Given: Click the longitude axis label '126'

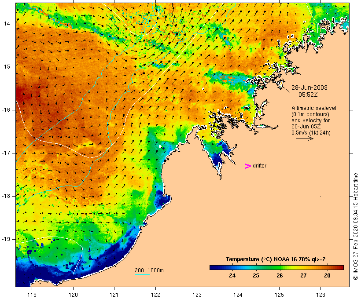Looking at the screenshot, I should coord(320,295).
